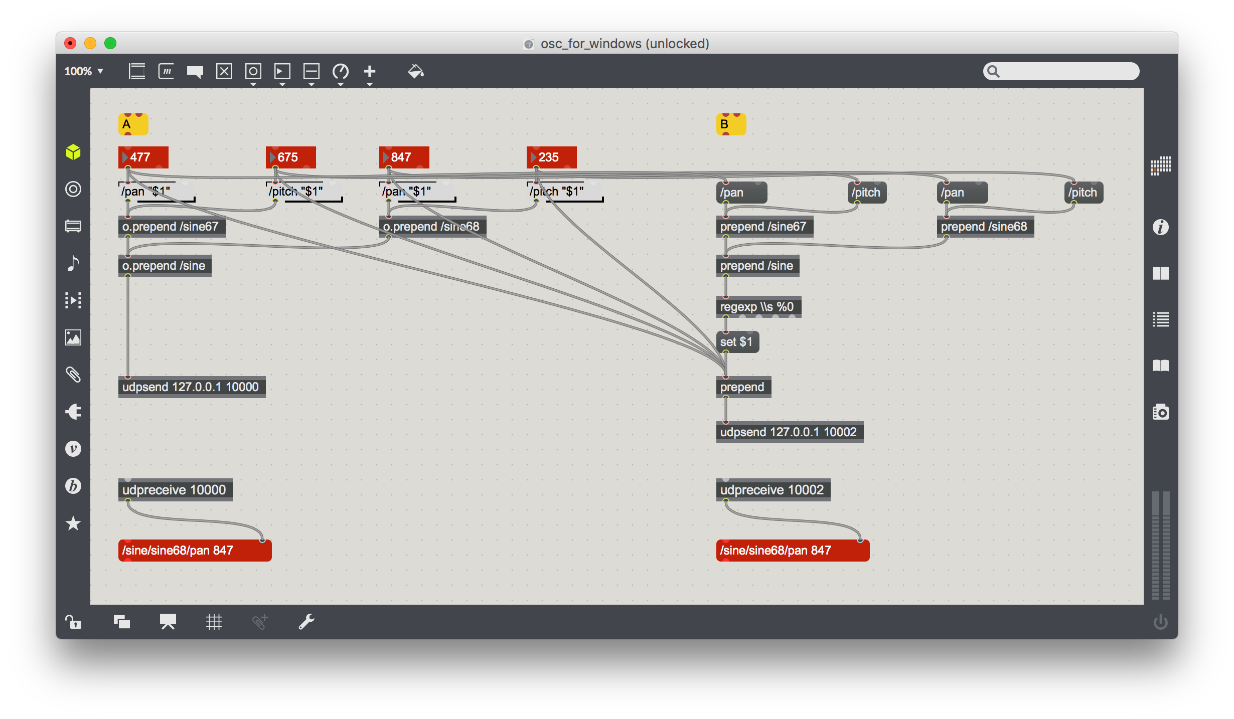Toggle patcher lock icon
1234x719 pixels.
tap(73, 622)
